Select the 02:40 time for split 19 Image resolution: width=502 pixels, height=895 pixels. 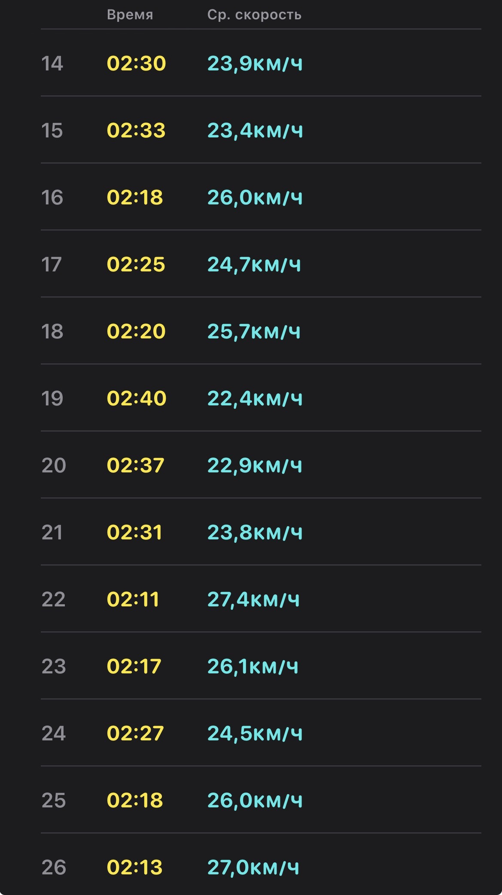pyautogui.click(x=137, y=399)
